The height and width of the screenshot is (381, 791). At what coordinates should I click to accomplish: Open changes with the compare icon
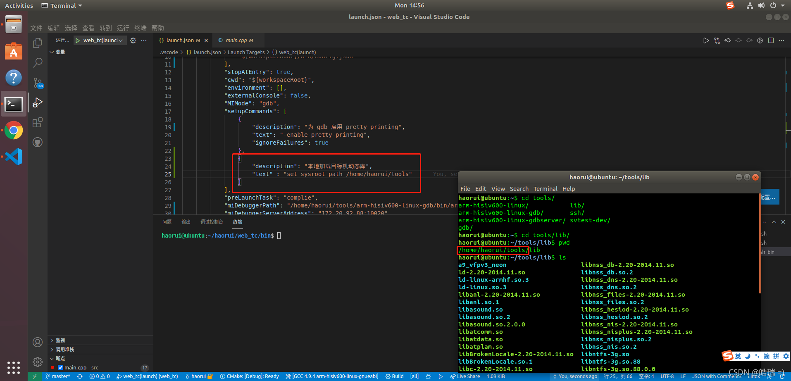[717, 40]
